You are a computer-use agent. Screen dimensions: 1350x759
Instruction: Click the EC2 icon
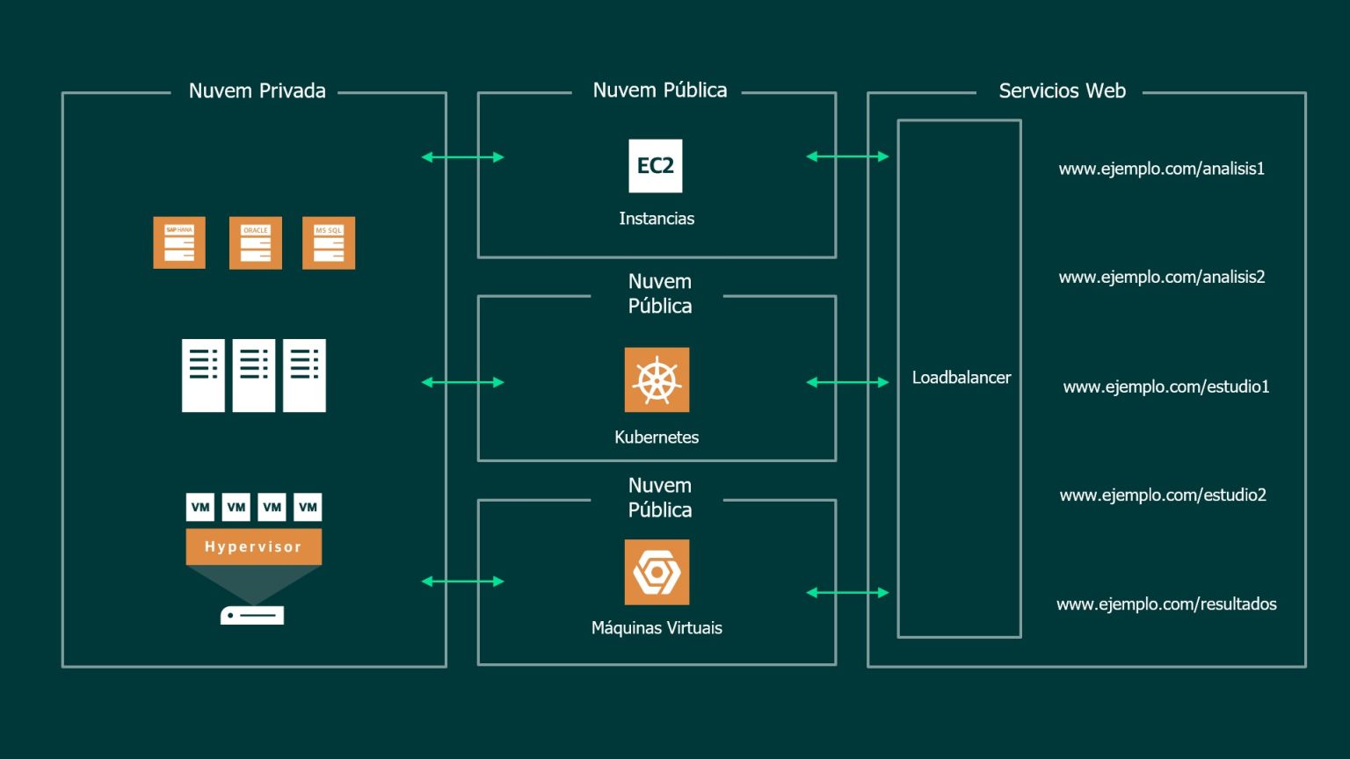[656, 165]
